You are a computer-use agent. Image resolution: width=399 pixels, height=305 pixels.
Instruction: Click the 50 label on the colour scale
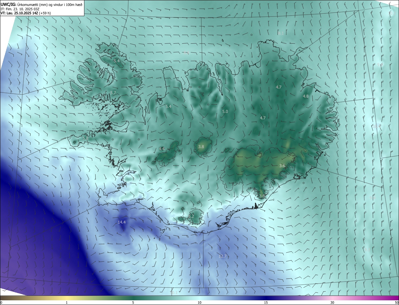(396, 303)
